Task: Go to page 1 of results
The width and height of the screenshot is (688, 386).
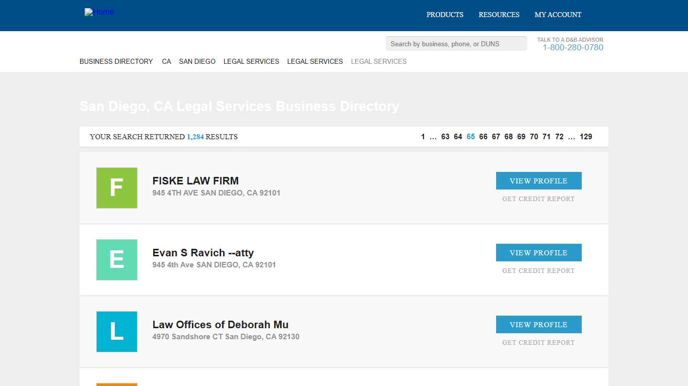Action: (423, 136)
